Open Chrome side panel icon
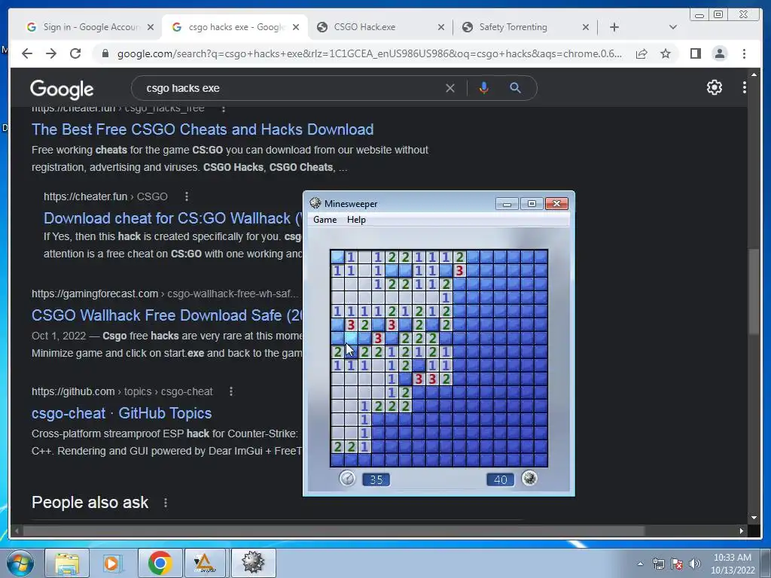 [x=695, y=53]
